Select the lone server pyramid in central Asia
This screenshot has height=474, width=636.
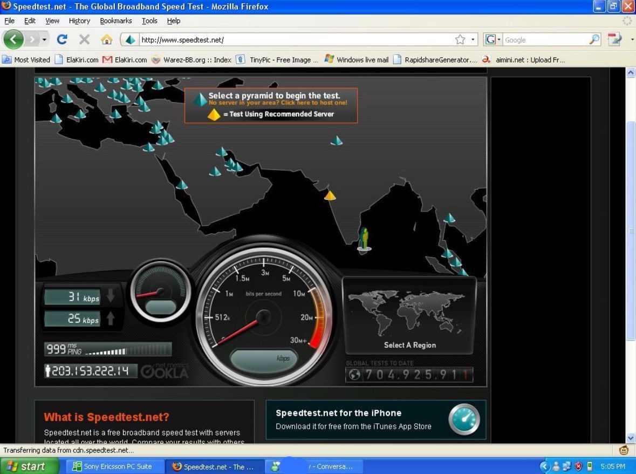(336, 141)
